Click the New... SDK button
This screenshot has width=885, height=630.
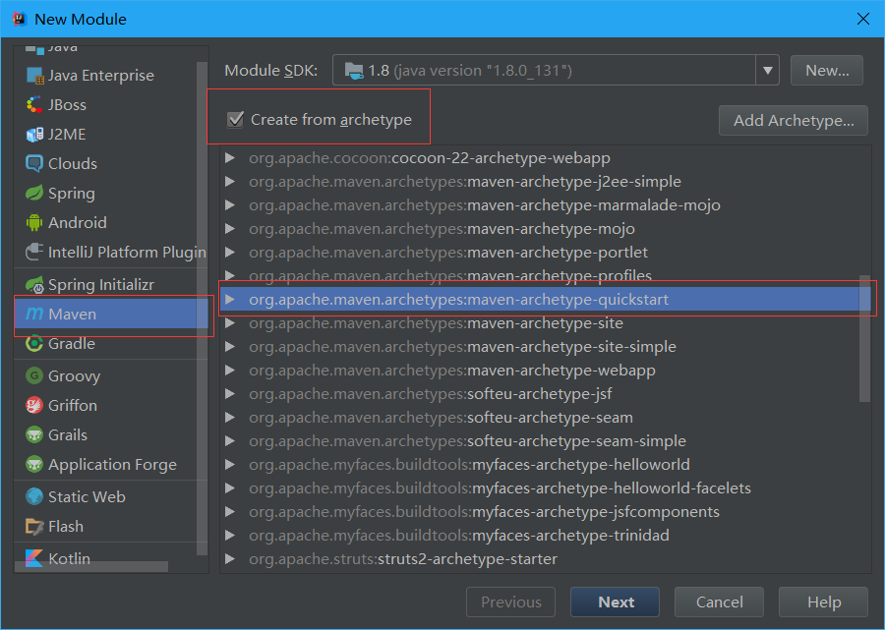[827, 71]
